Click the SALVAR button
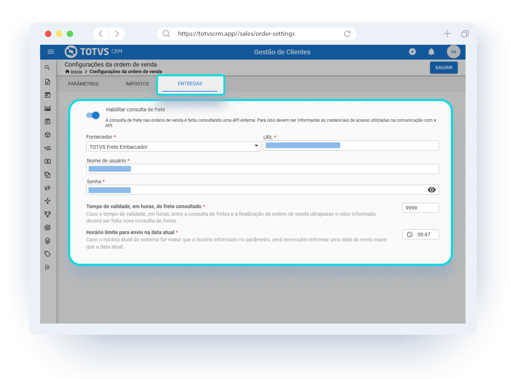Screen dimensions: 511x379 point(444,68)
